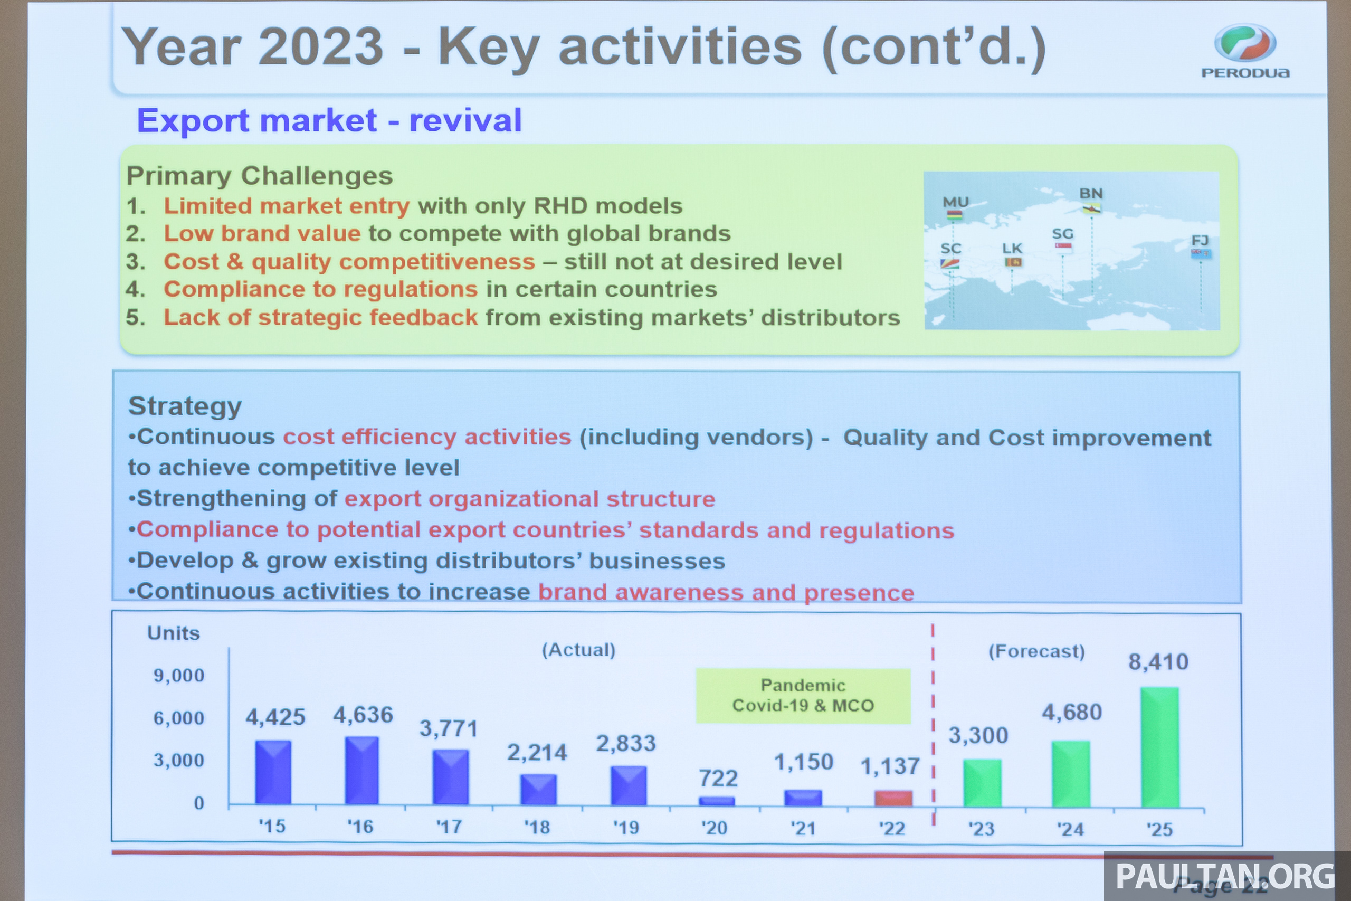The height and width of the screenshot is (901, 1351).
Task: Click the 9,000 axis value
Action: 179,675
